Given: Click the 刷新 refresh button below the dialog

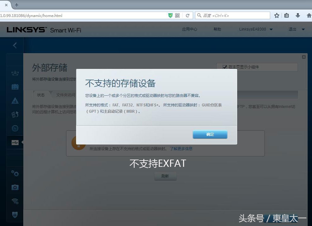Looking at the screenshot, I should point(165,176).
